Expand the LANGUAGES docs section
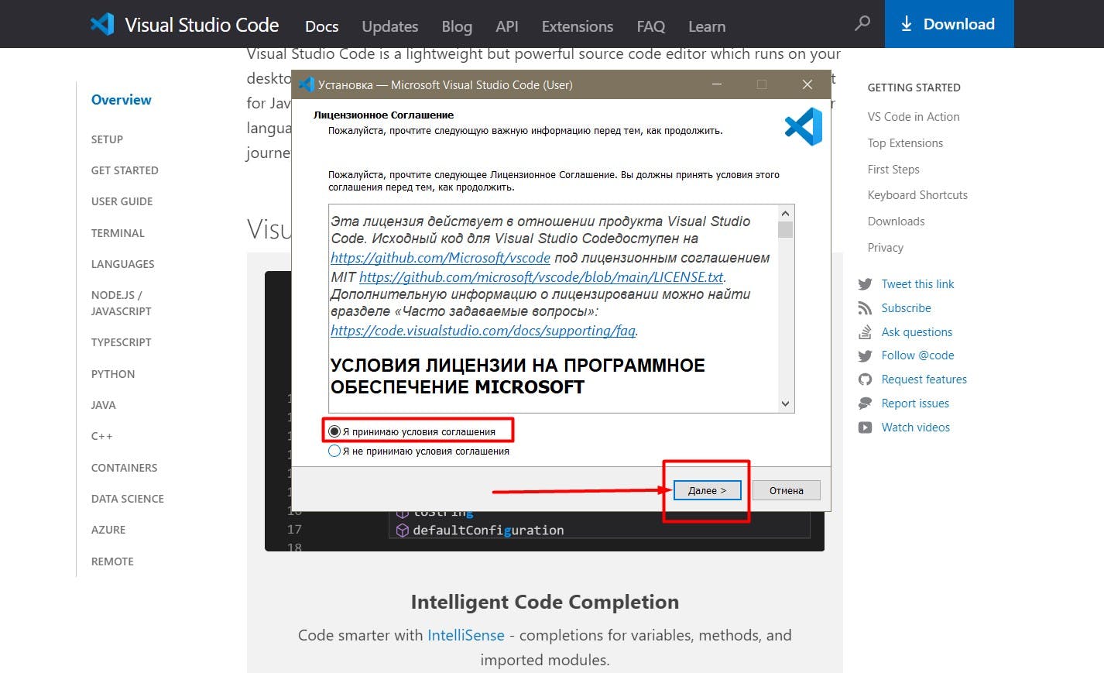Viewport: 1104px width, 673px height. [x=122, y=264]
